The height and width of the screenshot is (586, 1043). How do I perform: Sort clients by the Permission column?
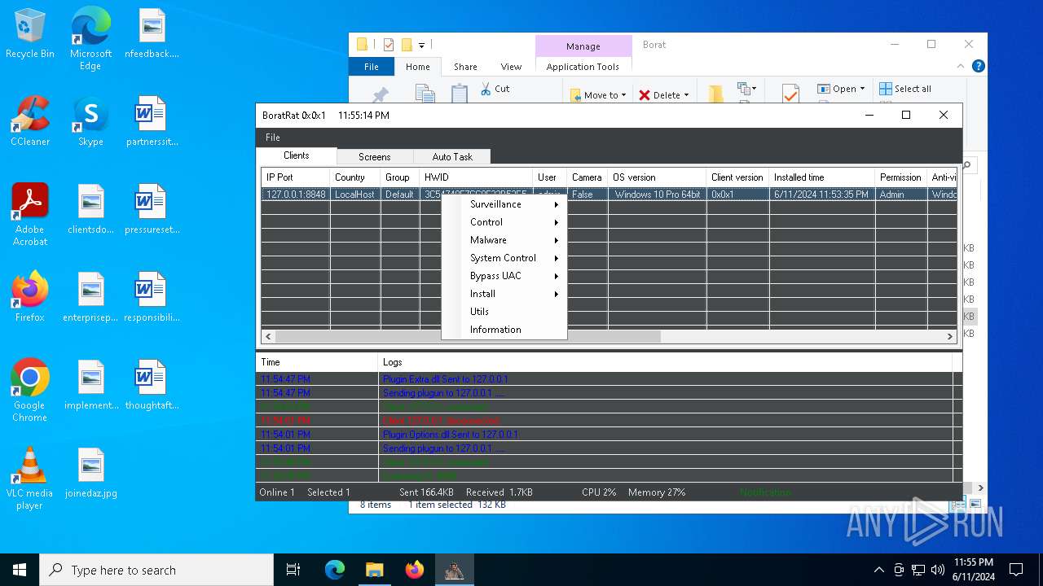pyautogui.click(x=900, y=177)
